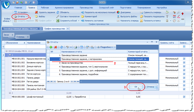
Task: Toggle Заявка checkbox for MB19.001.002 row
Action: point(184,63)
